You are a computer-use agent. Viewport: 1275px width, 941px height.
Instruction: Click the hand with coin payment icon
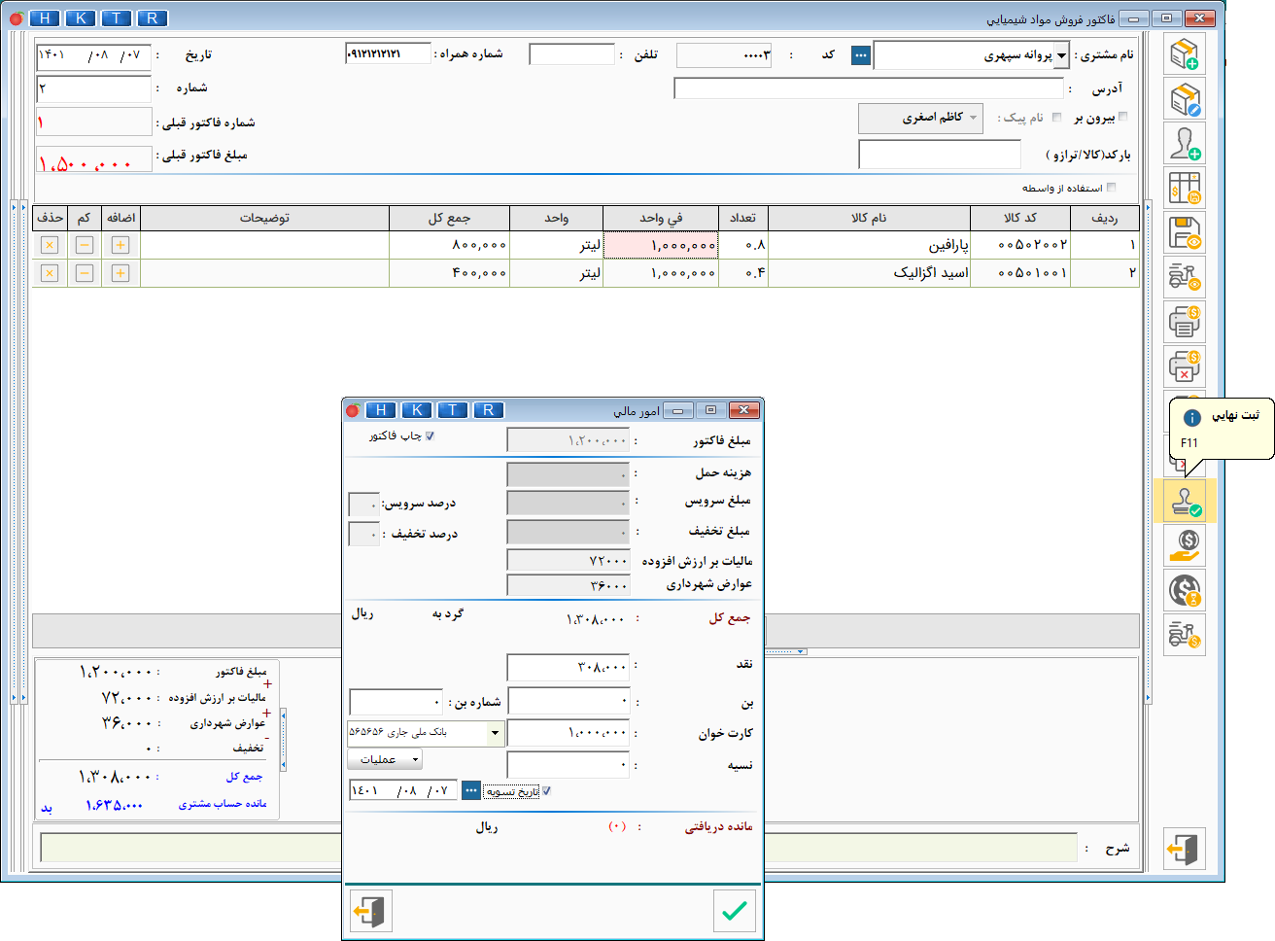pos(1184,546)
